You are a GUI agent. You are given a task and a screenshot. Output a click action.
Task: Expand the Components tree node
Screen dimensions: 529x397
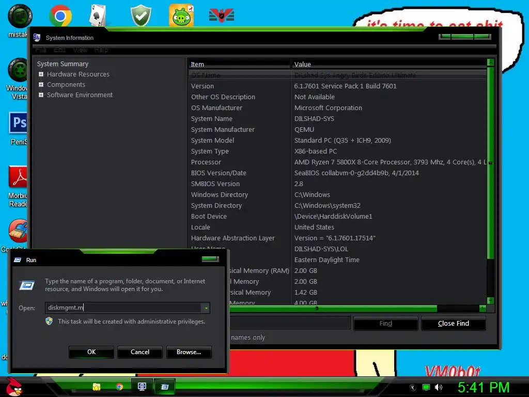click(41, 85)
